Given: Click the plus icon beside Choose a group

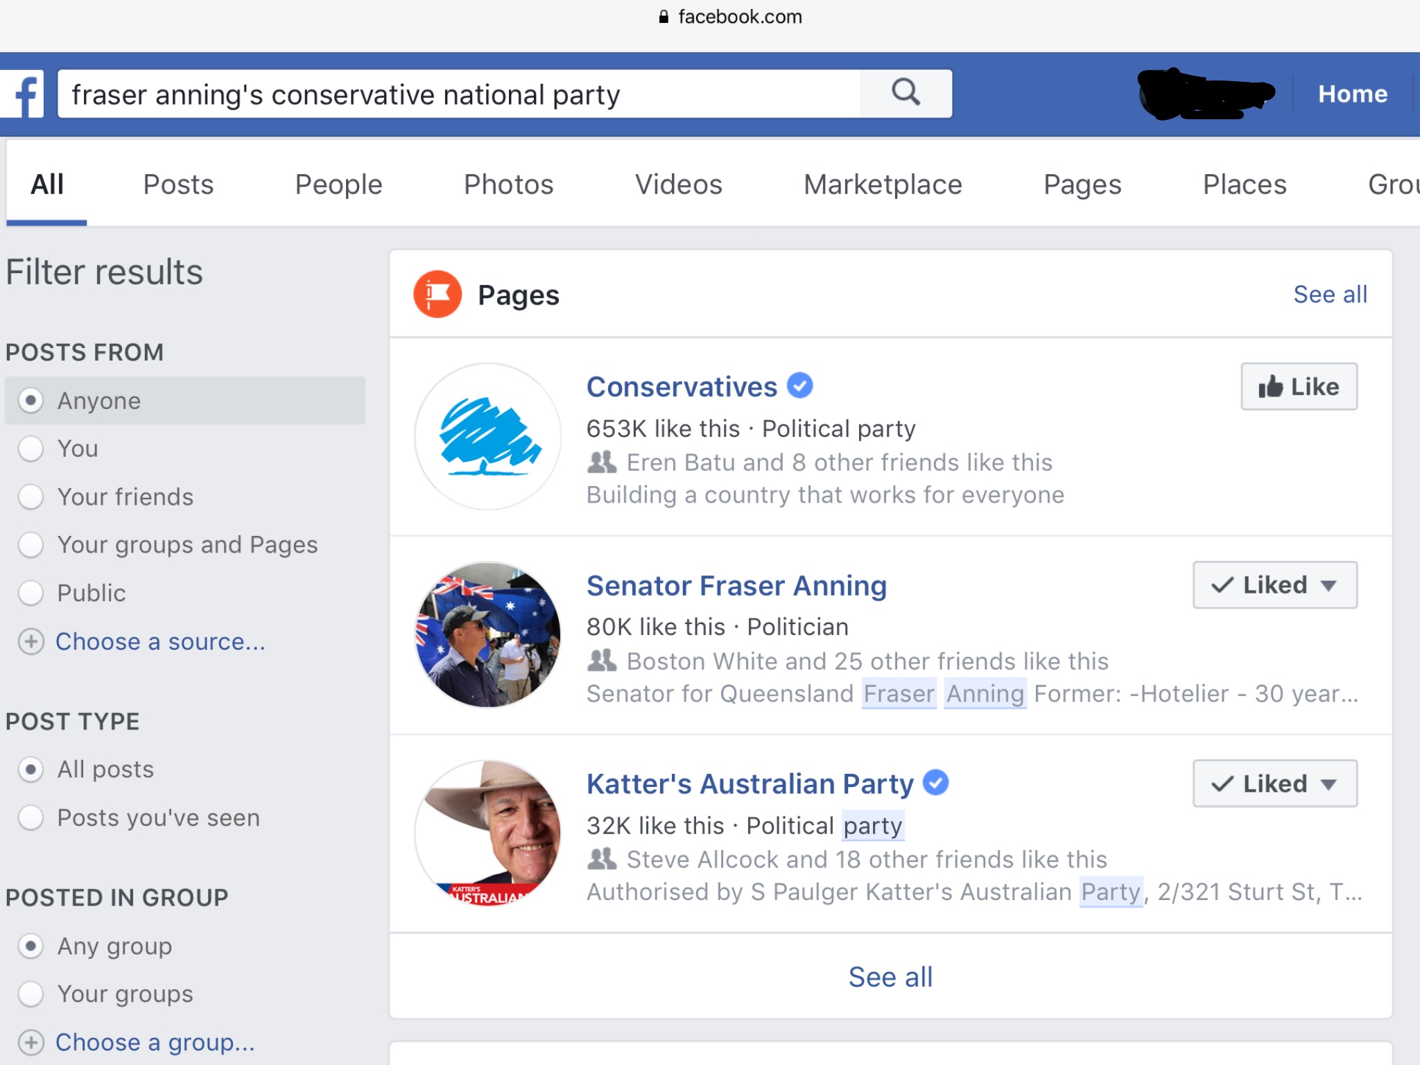Looking at the screenshot, I should pyautogui.click(x=31, y=1042).
